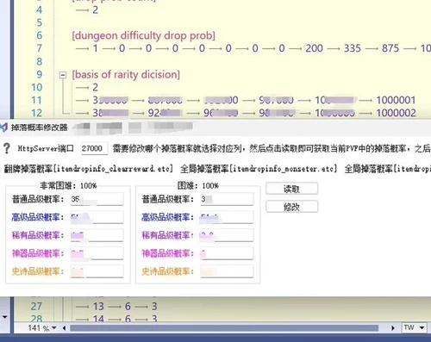Click the small arrow at bottom-left editor margin
Screen dimensions: 431x342
tap(4, 317)
